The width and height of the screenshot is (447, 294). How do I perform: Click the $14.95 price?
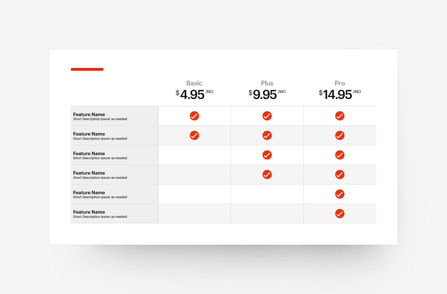coord(336,94)
